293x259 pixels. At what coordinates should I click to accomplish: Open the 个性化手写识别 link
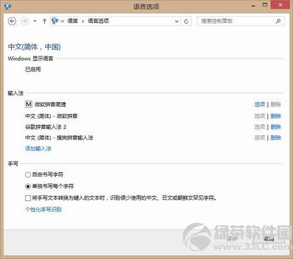(43, 210)
